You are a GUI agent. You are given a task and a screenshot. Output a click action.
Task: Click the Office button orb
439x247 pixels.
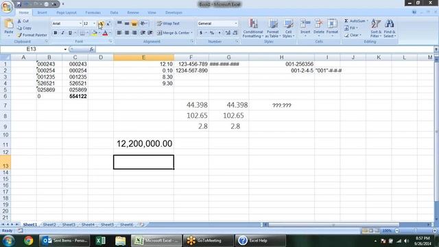click(x=7, y=7)
